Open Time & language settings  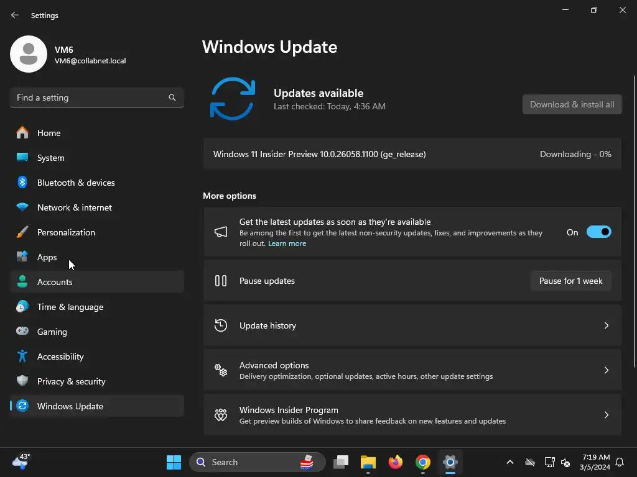coord(98,307)
